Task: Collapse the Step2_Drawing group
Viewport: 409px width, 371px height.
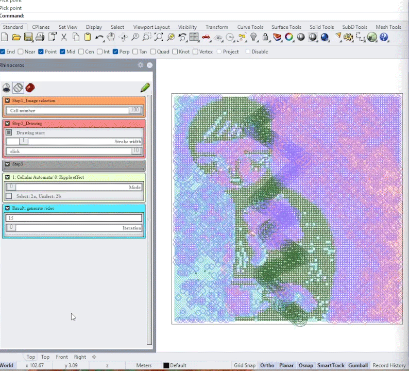Action: tap(7, 124)
